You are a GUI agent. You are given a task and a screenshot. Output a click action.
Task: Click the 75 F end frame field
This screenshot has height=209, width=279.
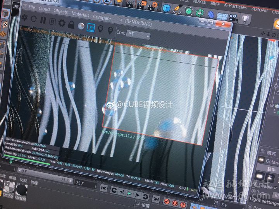86,184
